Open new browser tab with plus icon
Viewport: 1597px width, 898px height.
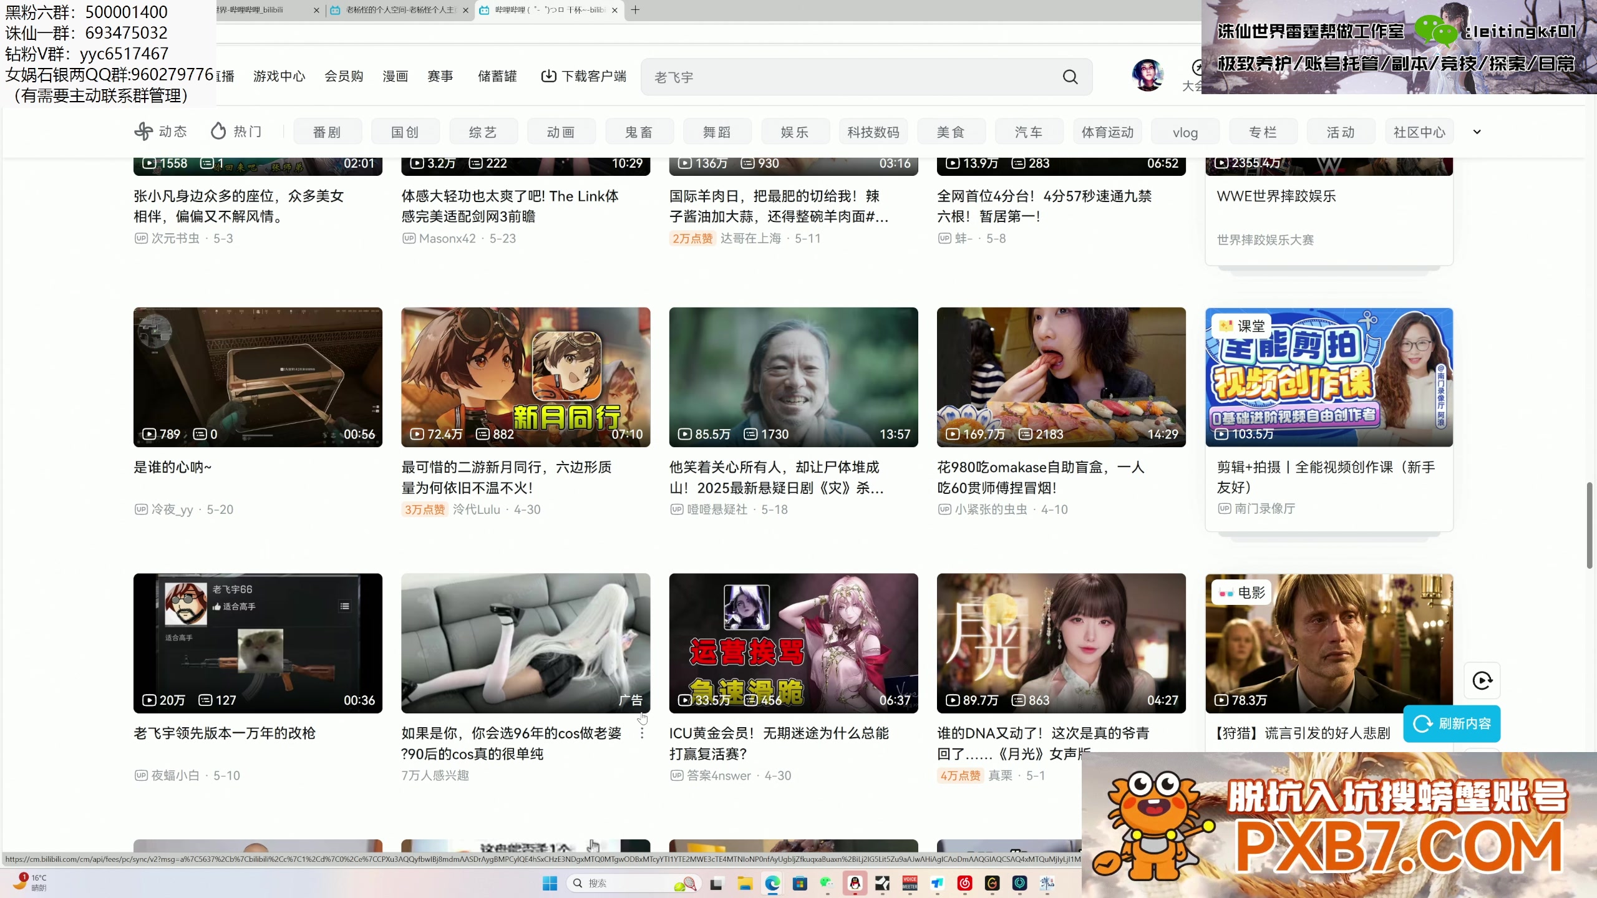pyautogui.click(x=635, y=10)
